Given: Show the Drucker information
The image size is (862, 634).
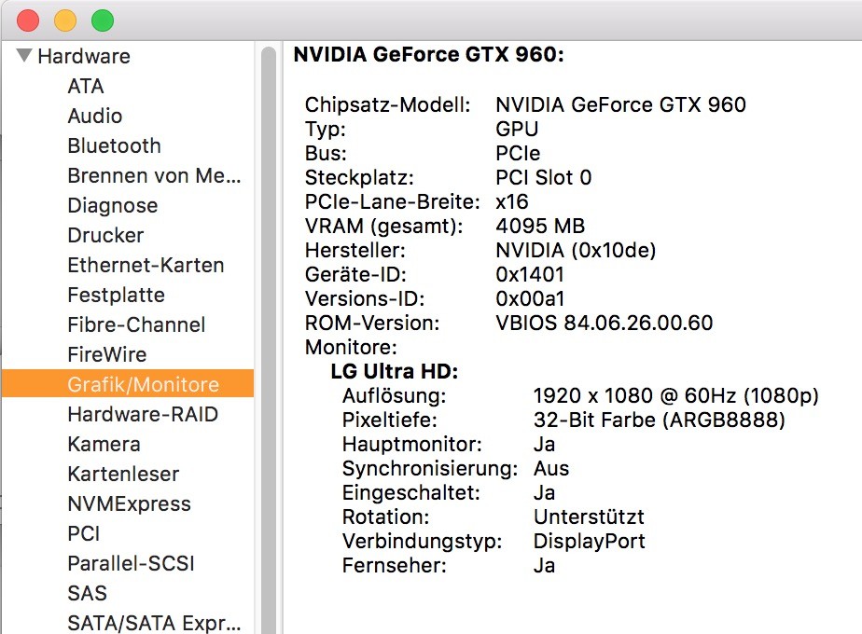Looking at the screenshot, I should tap(105, 235).
